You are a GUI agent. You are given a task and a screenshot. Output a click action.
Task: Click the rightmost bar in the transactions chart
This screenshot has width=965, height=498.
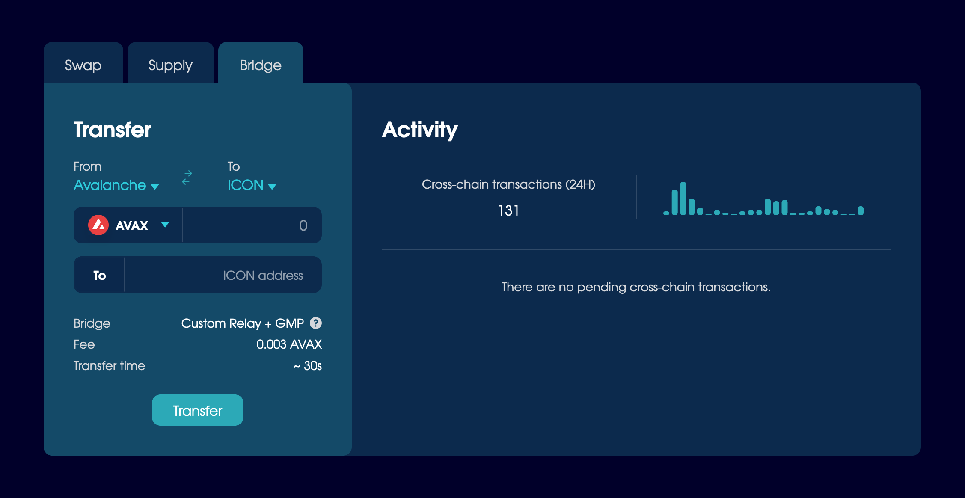click(861, 210)
